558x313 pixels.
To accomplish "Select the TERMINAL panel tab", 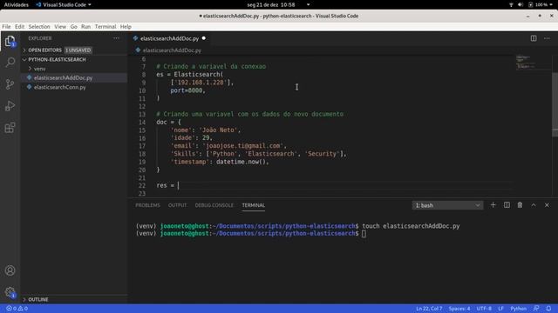I will click(254, 205).
